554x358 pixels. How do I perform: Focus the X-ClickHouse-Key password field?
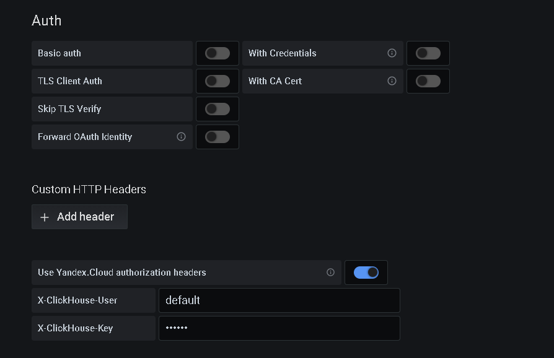(279, 328)
